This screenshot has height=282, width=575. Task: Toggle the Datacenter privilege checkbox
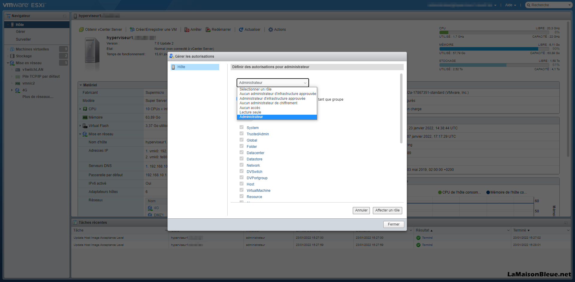(241, 152)
